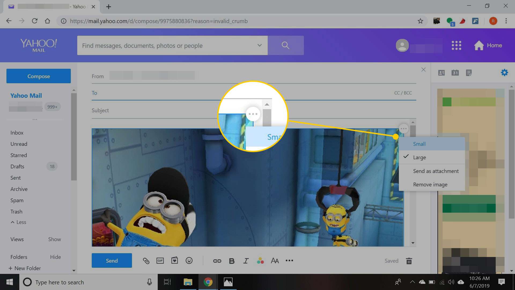The width and height of the screenshot is (515, 290).
Task: Click the Compose button
Action: click(x=39, y=76)
